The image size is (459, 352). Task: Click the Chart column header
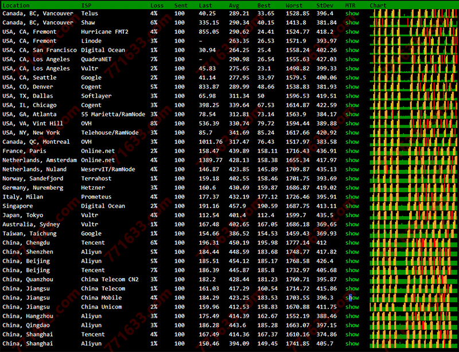pos(378,5)
